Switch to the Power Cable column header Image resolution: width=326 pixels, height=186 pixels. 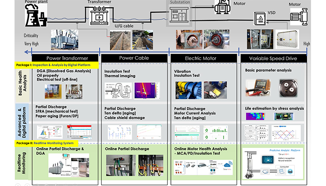134,58
